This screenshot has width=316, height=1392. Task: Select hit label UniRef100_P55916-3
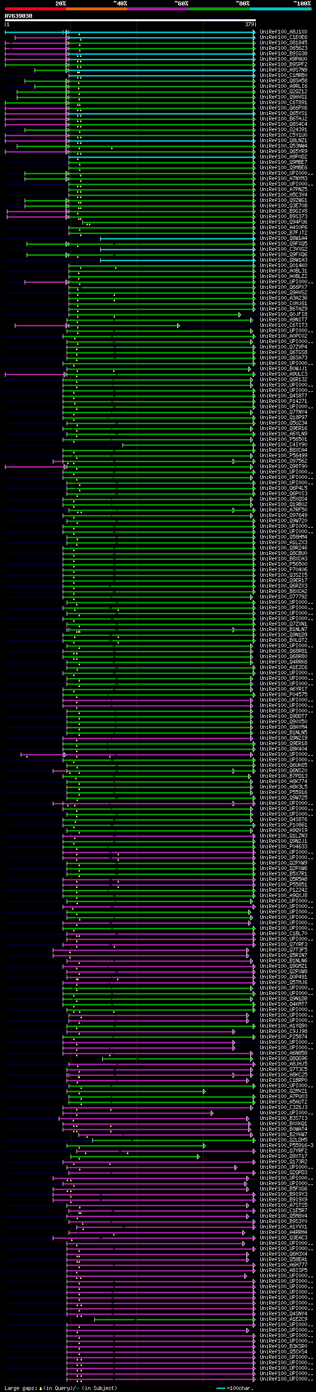(x=286, y=1145)
